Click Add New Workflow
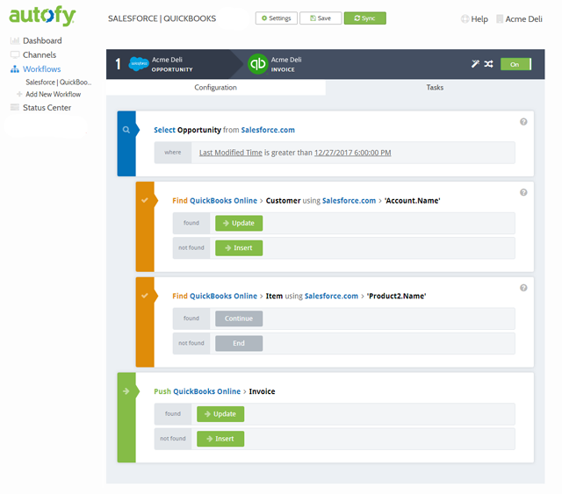Viewport: 562px width, 494px height. [53, 94]
